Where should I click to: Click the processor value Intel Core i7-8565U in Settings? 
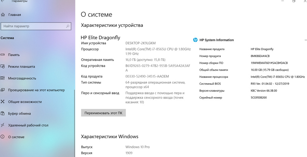158,51
